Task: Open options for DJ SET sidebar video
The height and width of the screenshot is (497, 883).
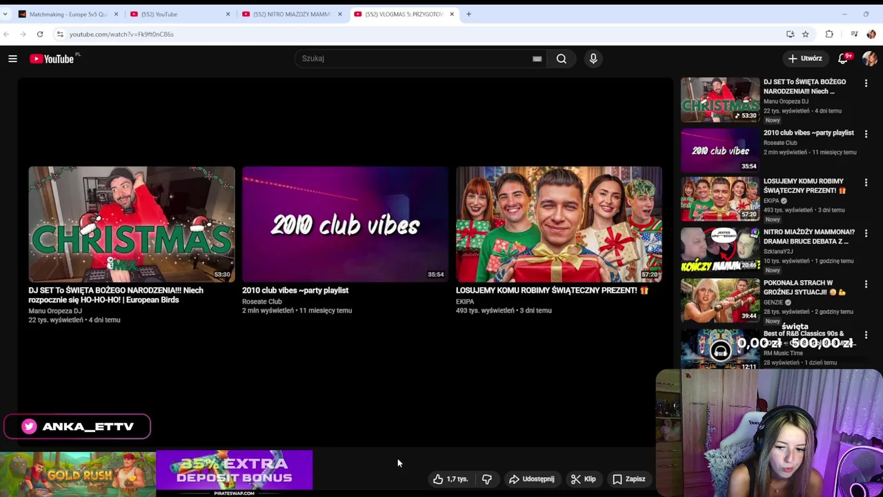Action: pos(866,83)
